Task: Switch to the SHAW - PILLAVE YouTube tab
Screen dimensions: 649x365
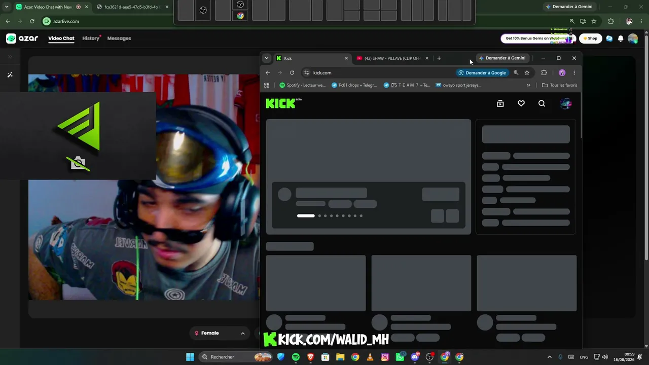Action: 392,58
